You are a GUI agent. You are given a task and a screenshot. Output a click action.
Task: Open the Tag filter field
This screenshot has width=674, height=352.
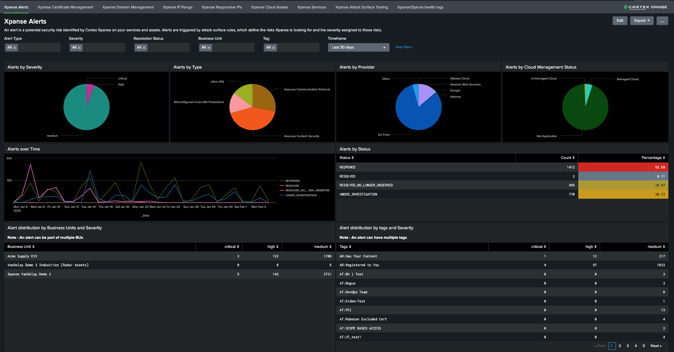[291, 47]
